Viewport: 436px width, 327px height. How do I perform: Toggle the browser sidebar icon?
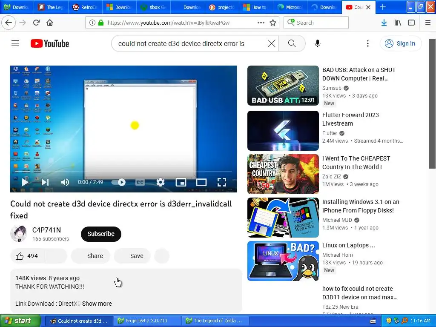[x=411, y=23]
